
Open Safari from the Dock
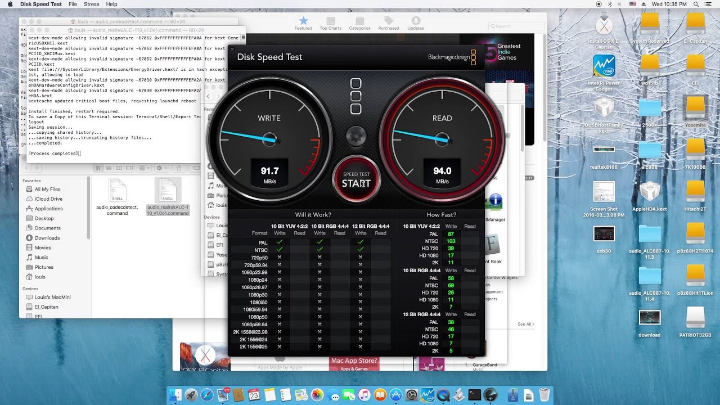click(x=207, y=394)
